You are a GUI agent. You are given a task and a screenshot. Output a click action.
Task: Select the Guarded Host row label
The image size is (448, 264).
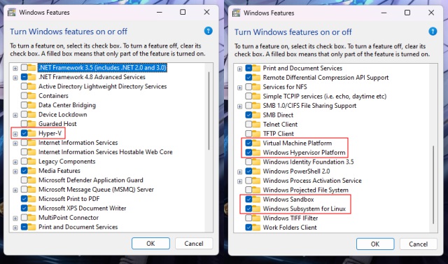(57, 124)
